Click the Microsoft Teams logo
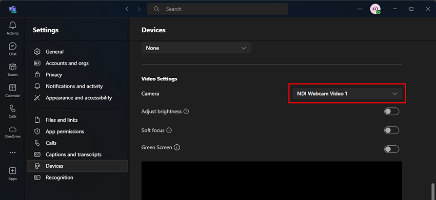Image resolution: width=436 pixels, height=200 pixels. [12, 9]
